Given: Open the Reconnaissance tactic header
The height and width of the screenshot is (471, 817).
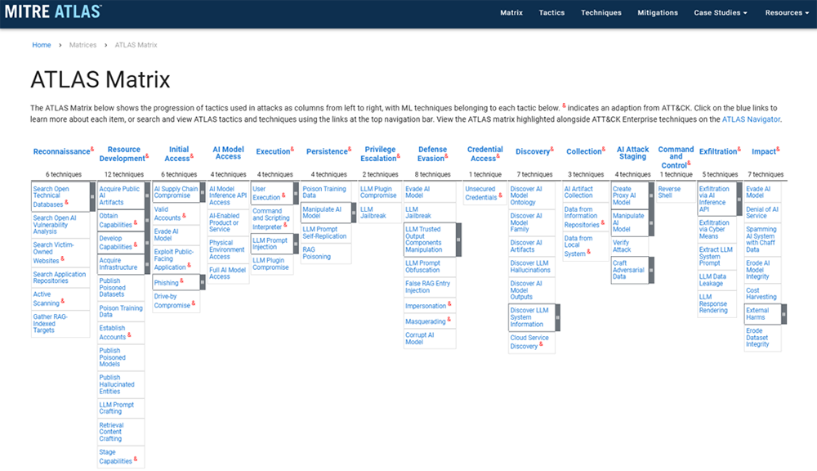Looking at the screenshot, I should click(x=61, y=152).
